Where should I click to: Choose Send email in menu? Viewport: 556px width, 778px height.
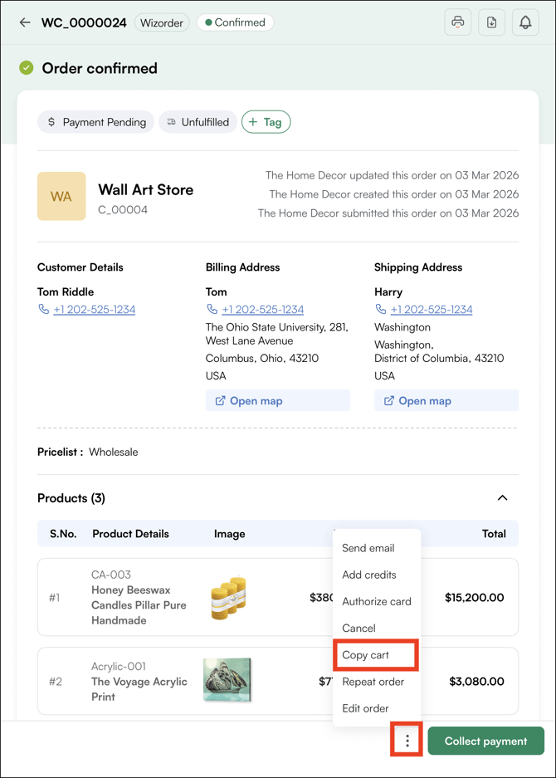click(x=368, y=548)
